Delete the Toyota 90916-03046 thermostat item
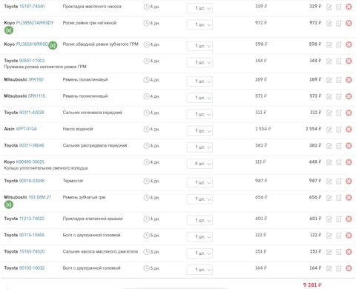 click(349, 181)
